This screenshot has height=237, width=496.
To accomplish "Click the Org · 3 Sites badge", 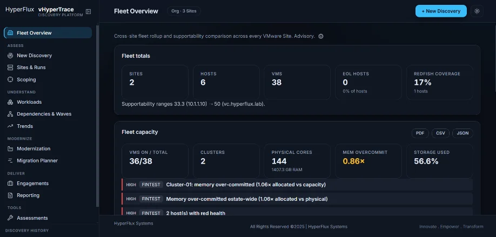I will (184, 11).
